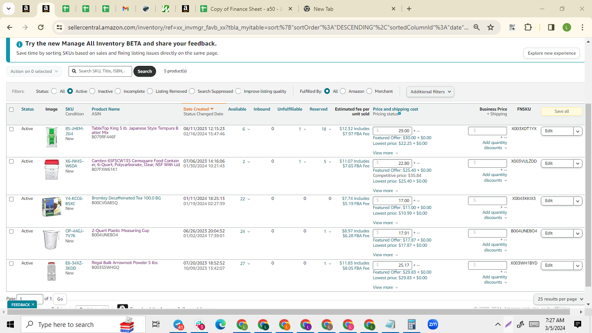Click the price field showing 29.00

(392, 131)
